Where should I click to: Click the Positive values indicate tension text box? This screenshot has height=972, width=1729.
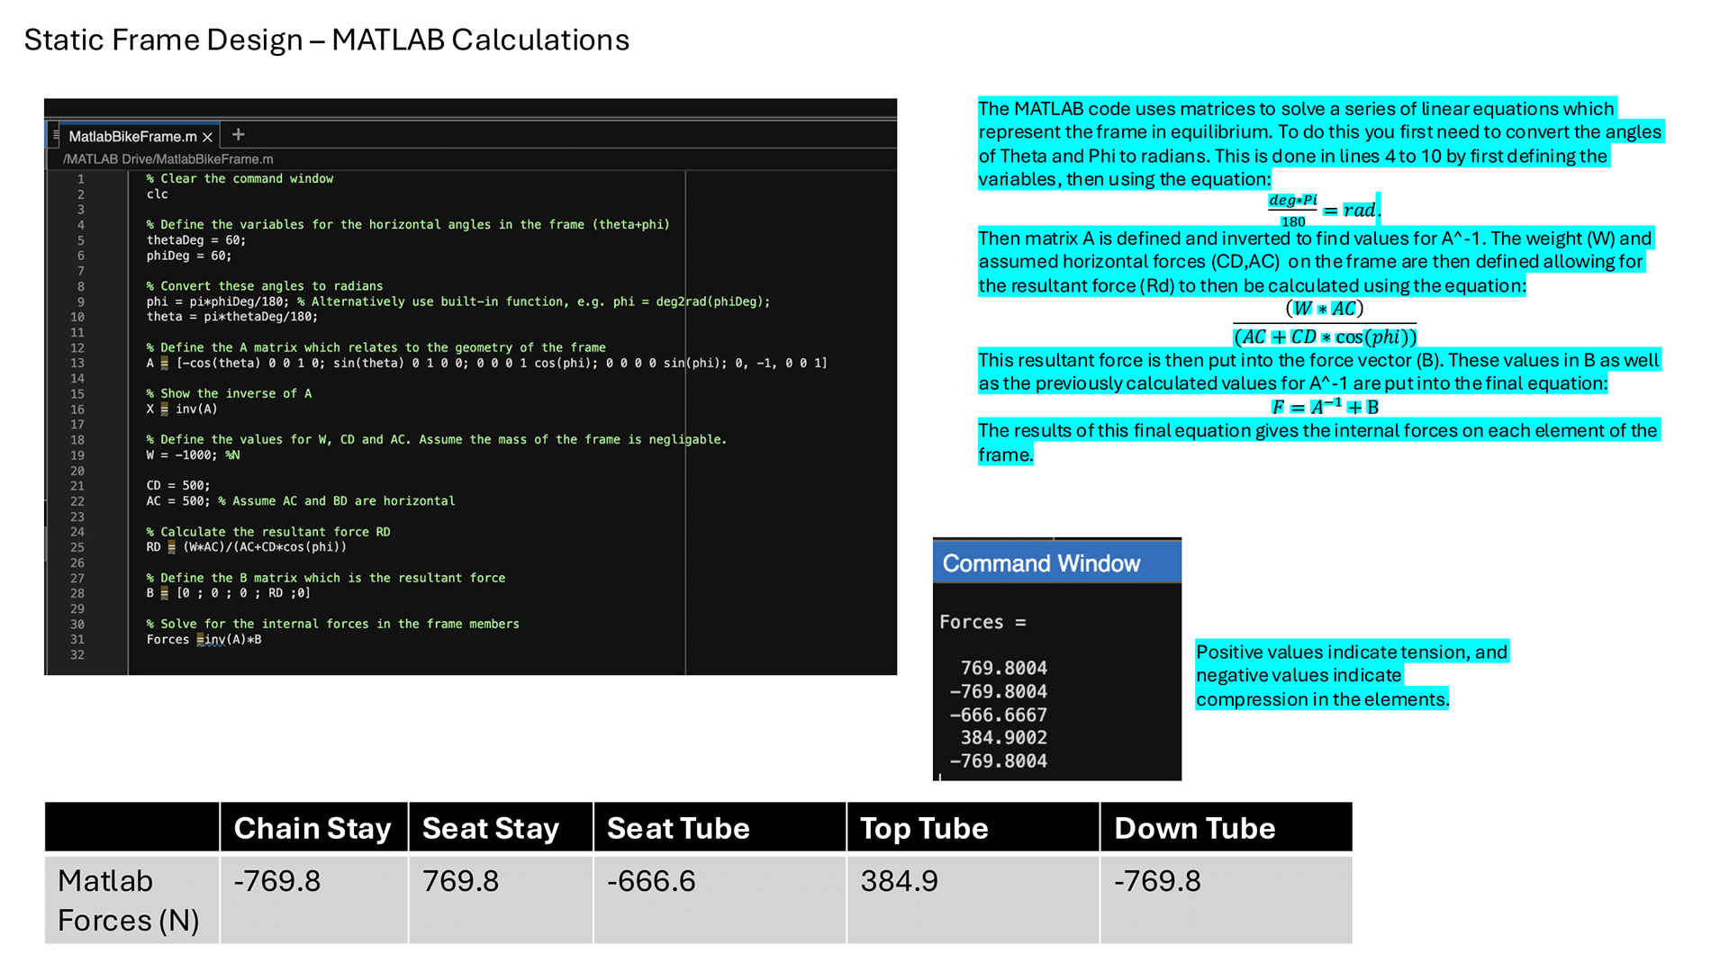[x=1351, y=675]
